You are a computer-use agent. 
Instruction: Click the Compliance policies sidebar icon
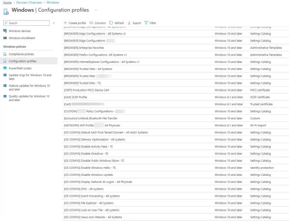click(x=5, y=54)
